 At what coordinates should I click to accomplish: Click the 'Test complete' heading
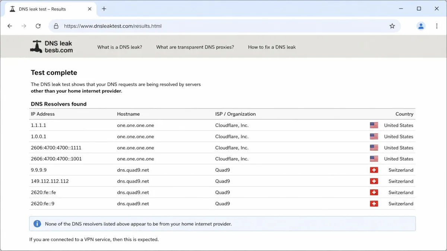point(54,73)
